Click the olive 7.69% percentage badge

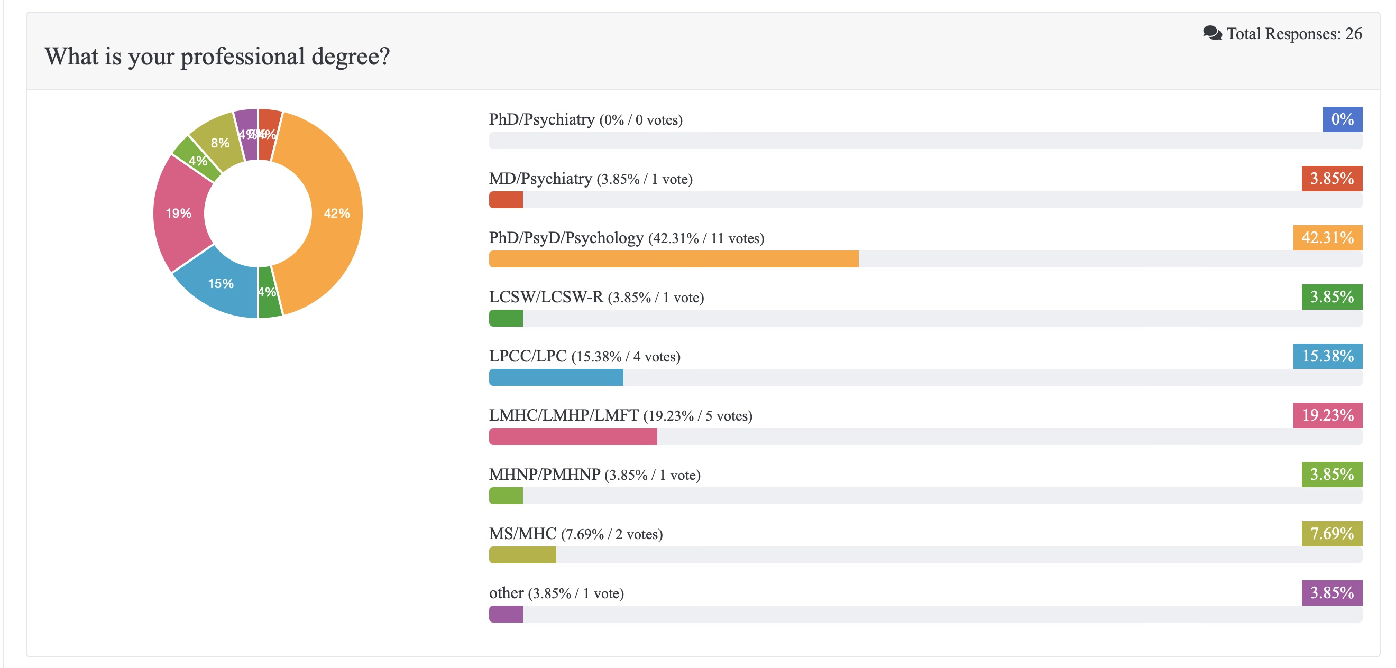[x=1331, y=534]
